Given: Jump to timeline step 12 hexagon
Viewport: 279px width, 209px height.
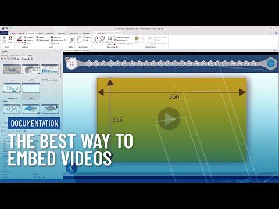Looking at the screenshot, I should point(182,63).
